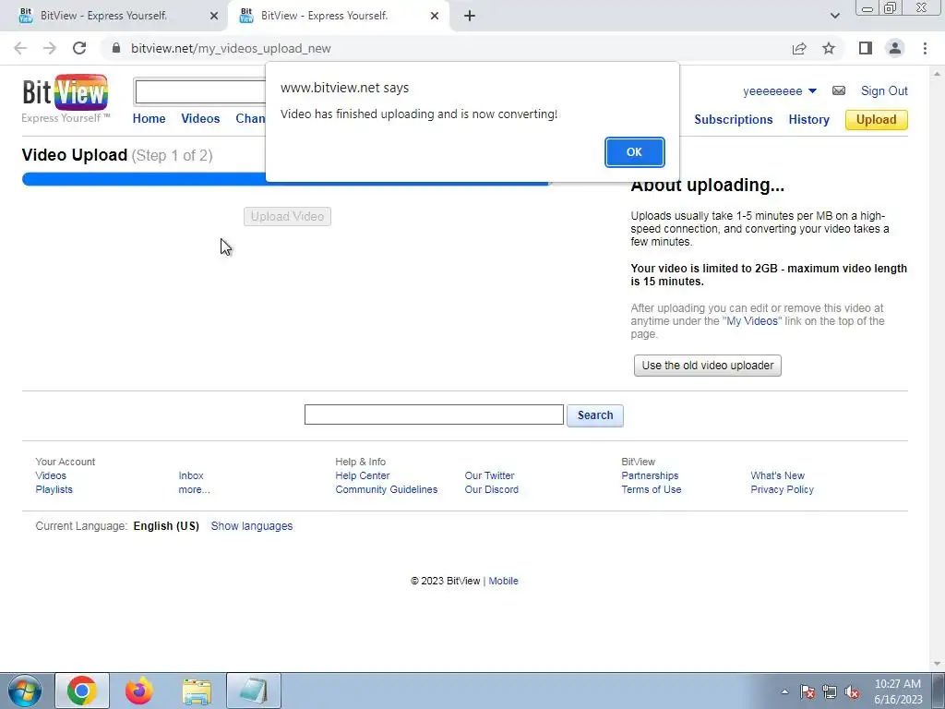Confirm the alert by clicking OK

tap(635, 152)
